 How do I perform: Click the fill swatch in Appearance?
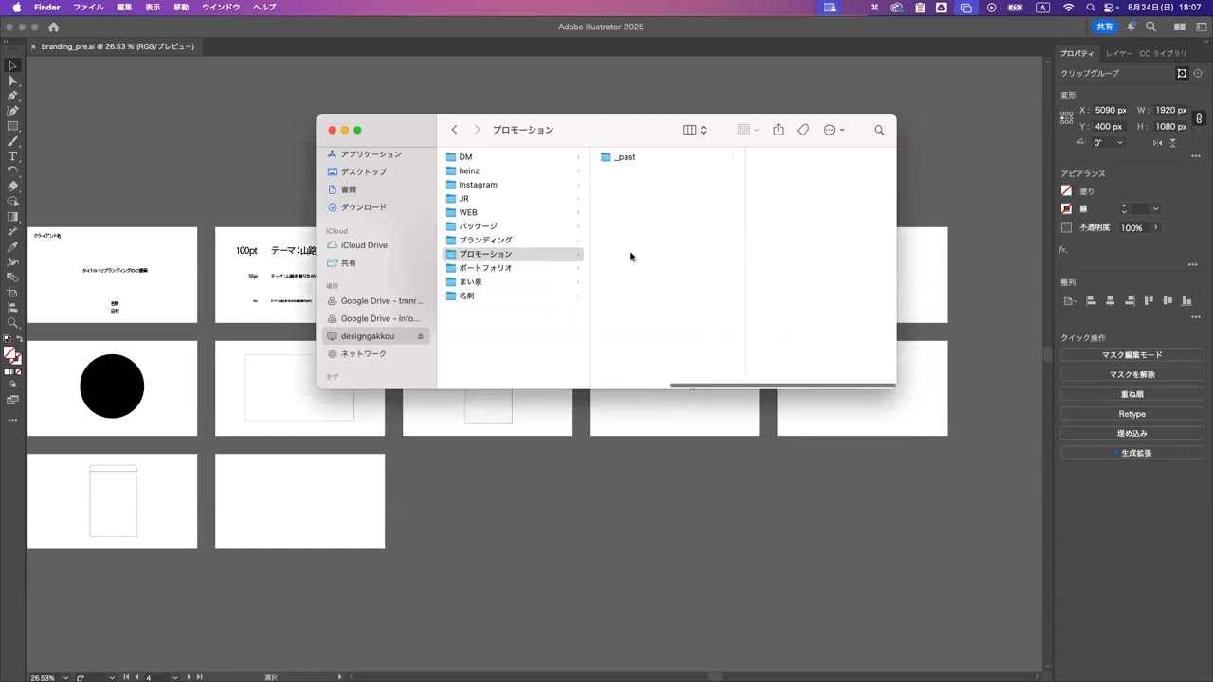point(1066,191)
